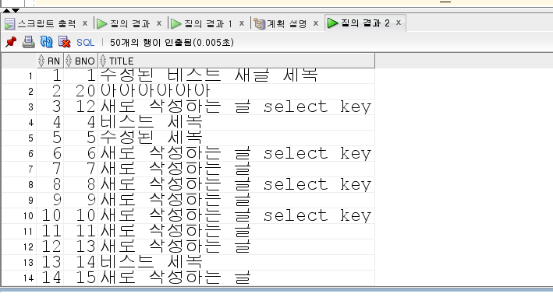Select the RN cell with value 9

coord(50,200)
